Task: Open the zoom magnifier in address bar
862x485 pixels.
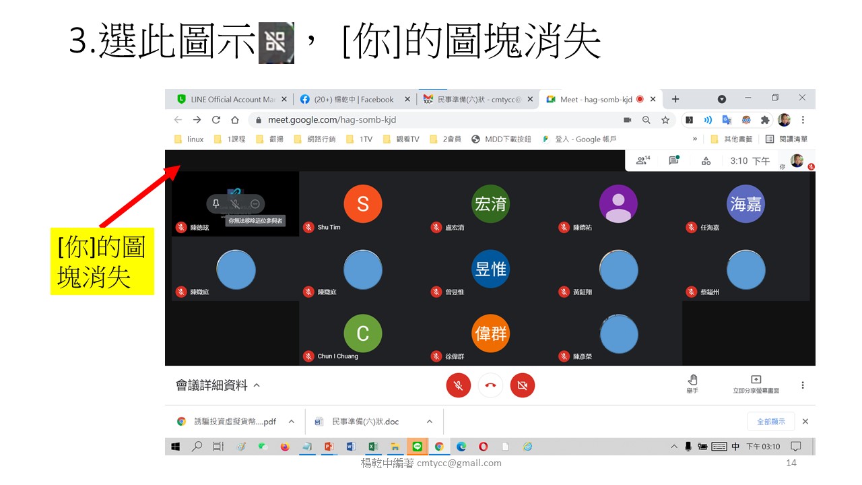Action: [646, 120]
